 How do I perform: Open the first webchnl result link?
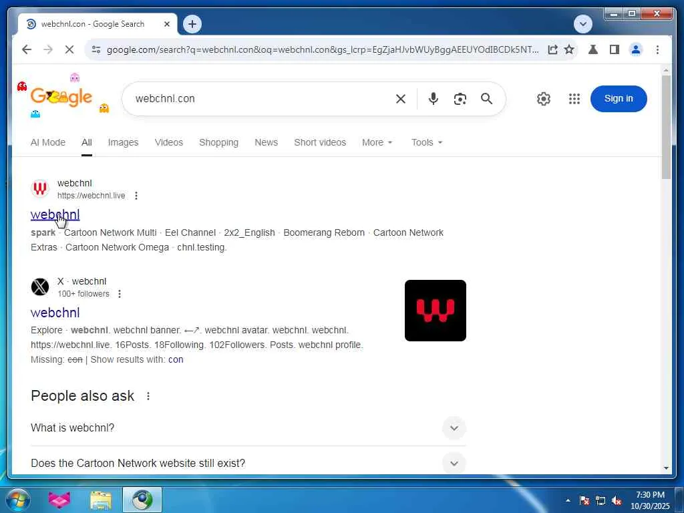point(55,214)
